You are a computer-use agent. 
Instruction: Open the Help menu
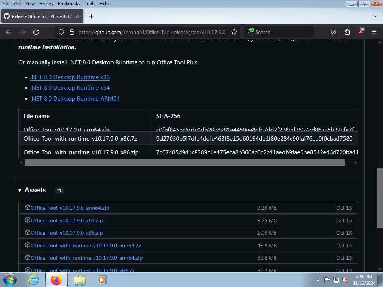pos(104,4)
